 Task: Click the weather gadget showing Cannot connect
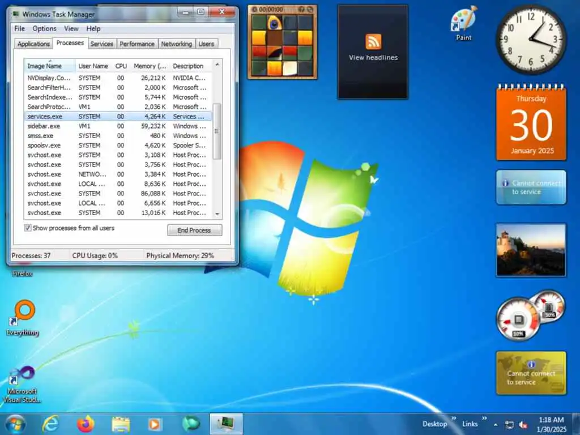[x=531, y=187]
